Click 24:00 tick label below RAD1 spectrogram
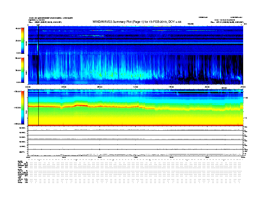Image resolution: width=262 pixels, height=202 pixels. 243,87
